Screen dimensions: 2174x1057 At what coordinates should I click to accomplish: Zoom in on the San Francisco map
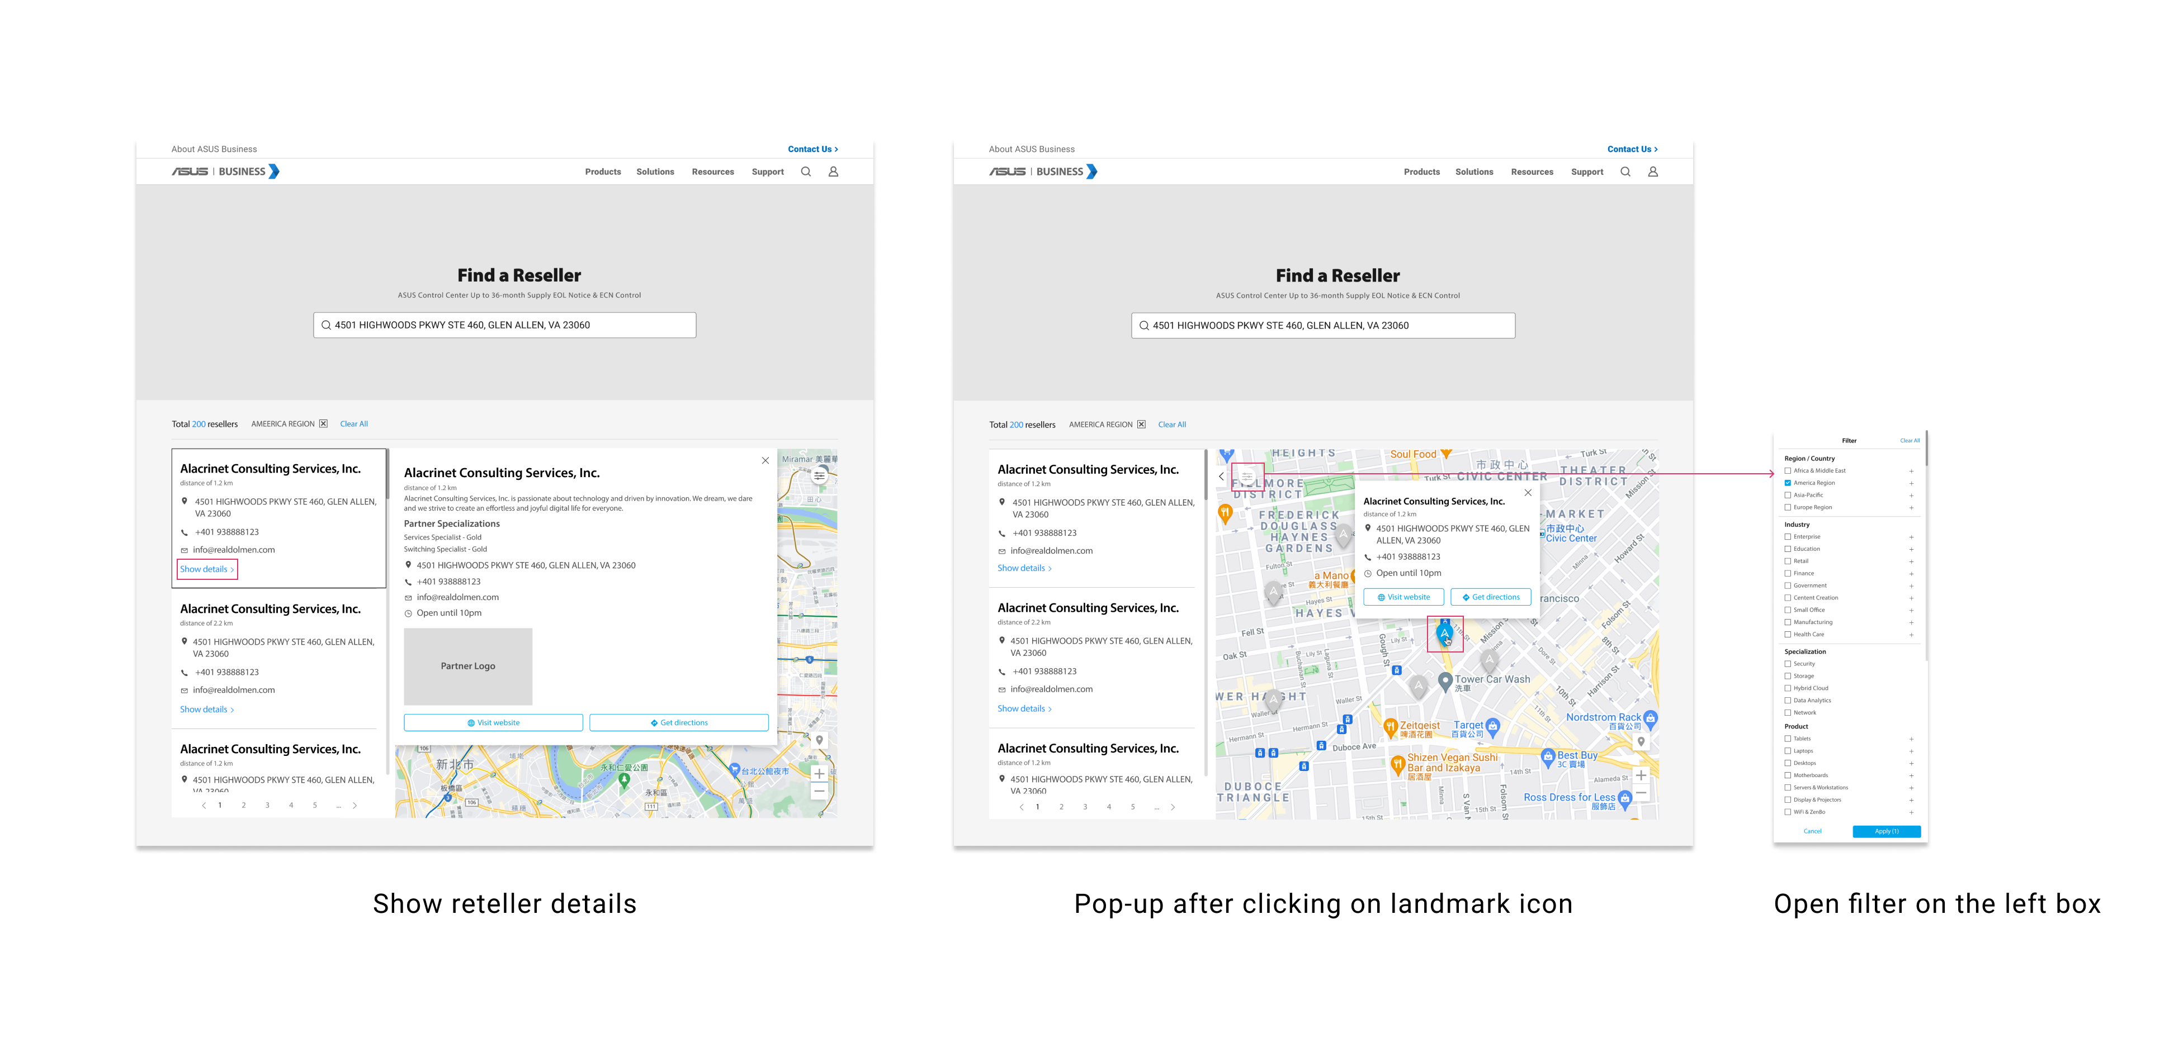click(x=1641, y=775)
